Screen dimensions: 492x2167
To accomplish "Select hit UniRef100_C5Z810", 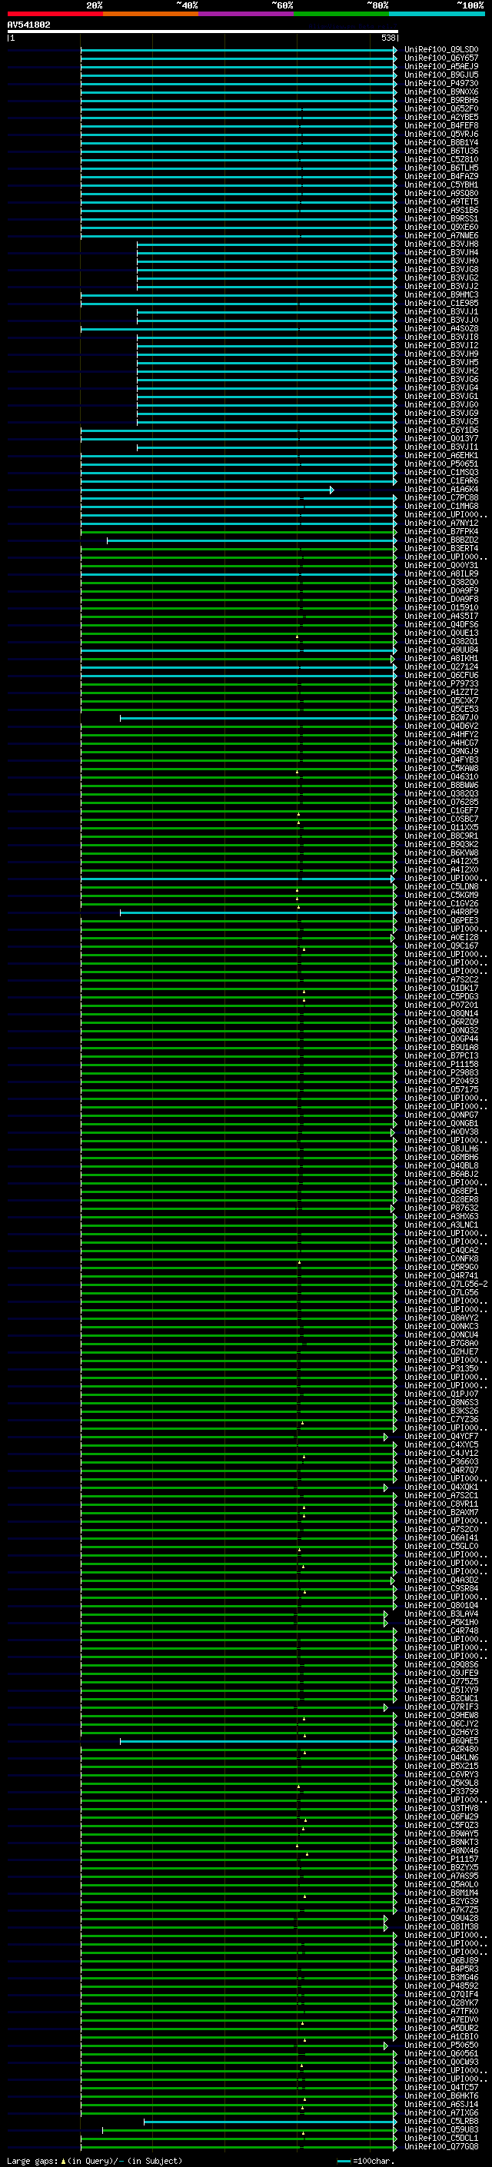I will (440, 160).
